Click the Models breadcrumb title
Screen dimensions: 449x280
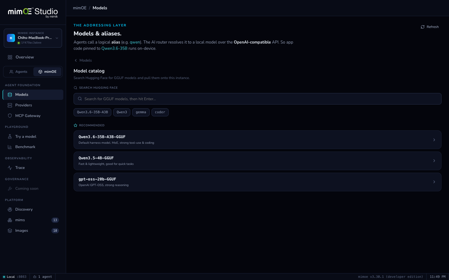(100, 8)
